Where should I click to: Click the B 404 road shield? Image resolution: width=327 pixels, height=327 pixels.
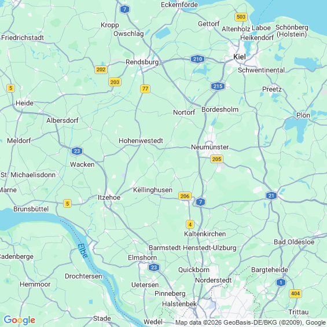[x=296, y=293]
